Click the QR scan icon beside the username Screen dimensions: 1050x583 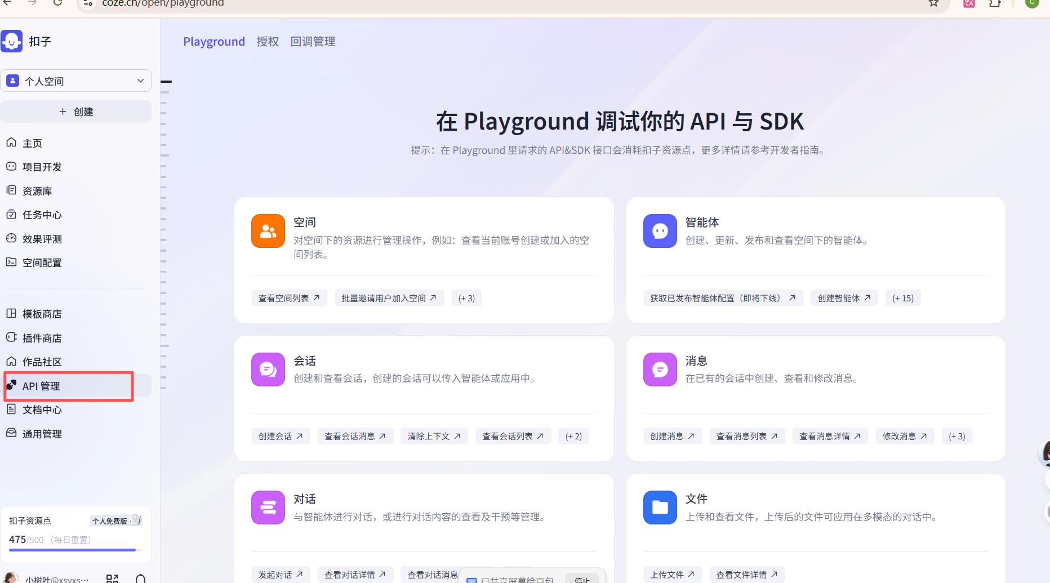[112, 578]
